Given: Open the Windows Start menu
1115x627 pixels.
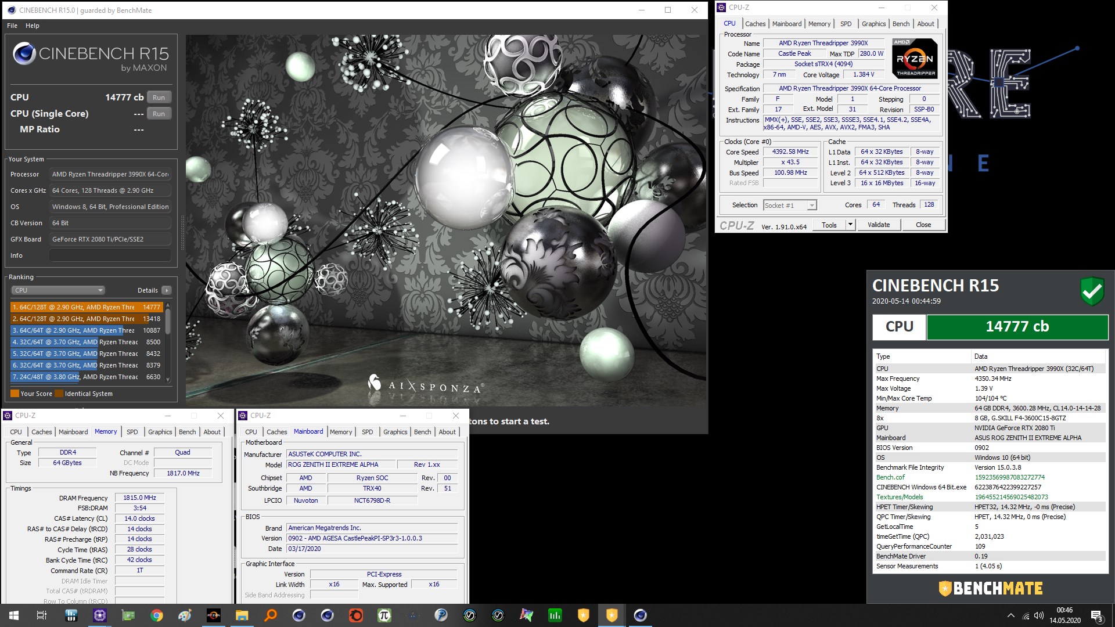Looking at the screenshot, I should coord(14,615).
